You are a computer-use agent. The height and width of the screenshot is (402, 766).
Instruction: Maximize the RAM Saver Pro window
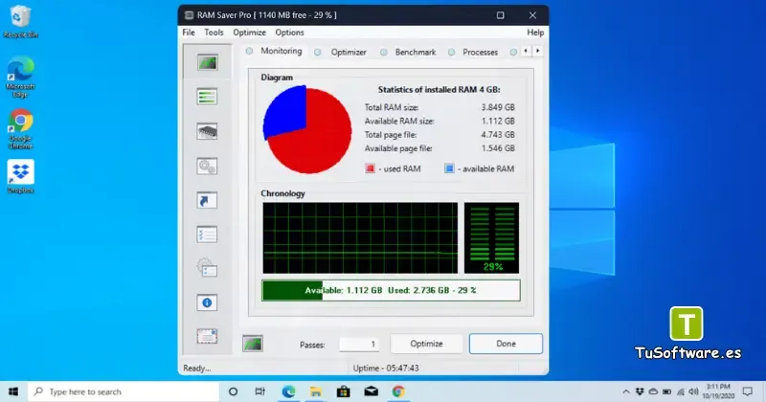pos(500,15)
